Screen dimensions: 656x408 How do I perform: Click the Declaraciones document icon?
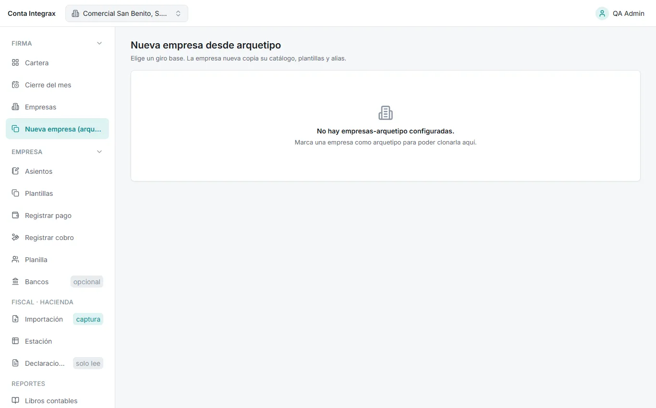tap(15, 363)
